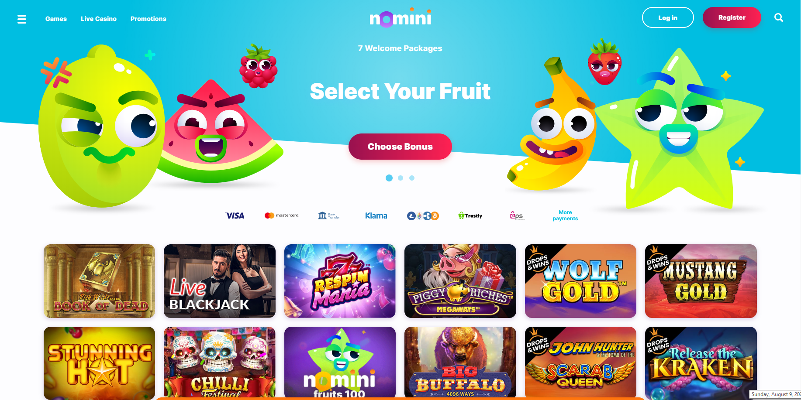The width and height of the screenshot is (801, 400).
Task: Select the first banner slide dot
Action: [389, 178]
